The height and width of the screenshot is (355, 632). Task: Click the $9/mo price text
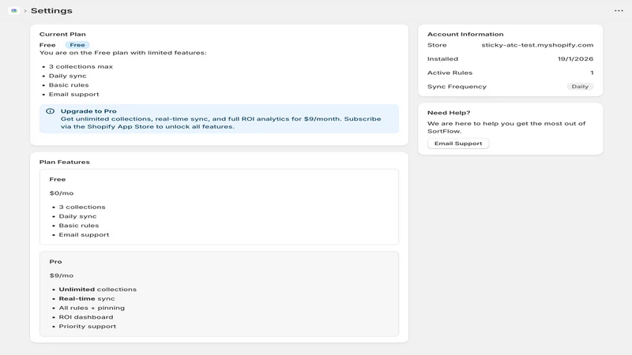tap(62, 275)
